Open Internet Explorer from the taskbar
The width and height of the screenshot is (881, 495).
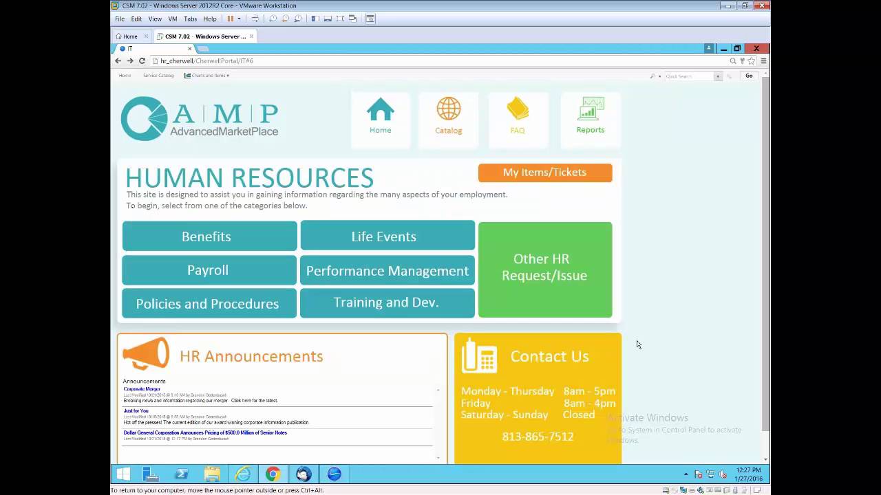243,474
